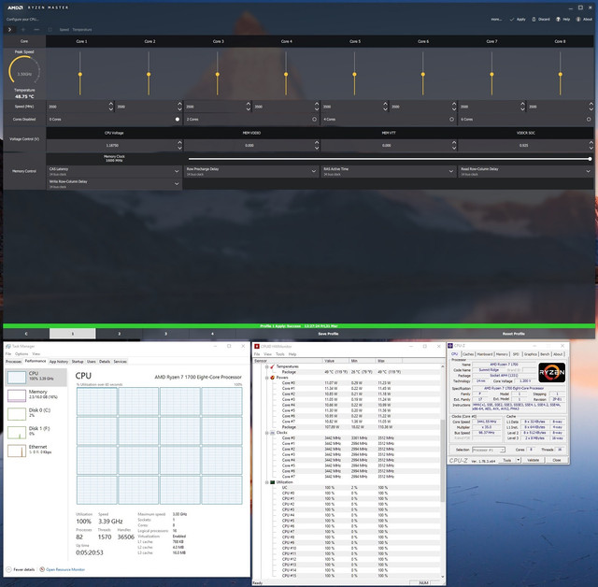Switch to the Caches tab in CPU-Z

[467, 354]
